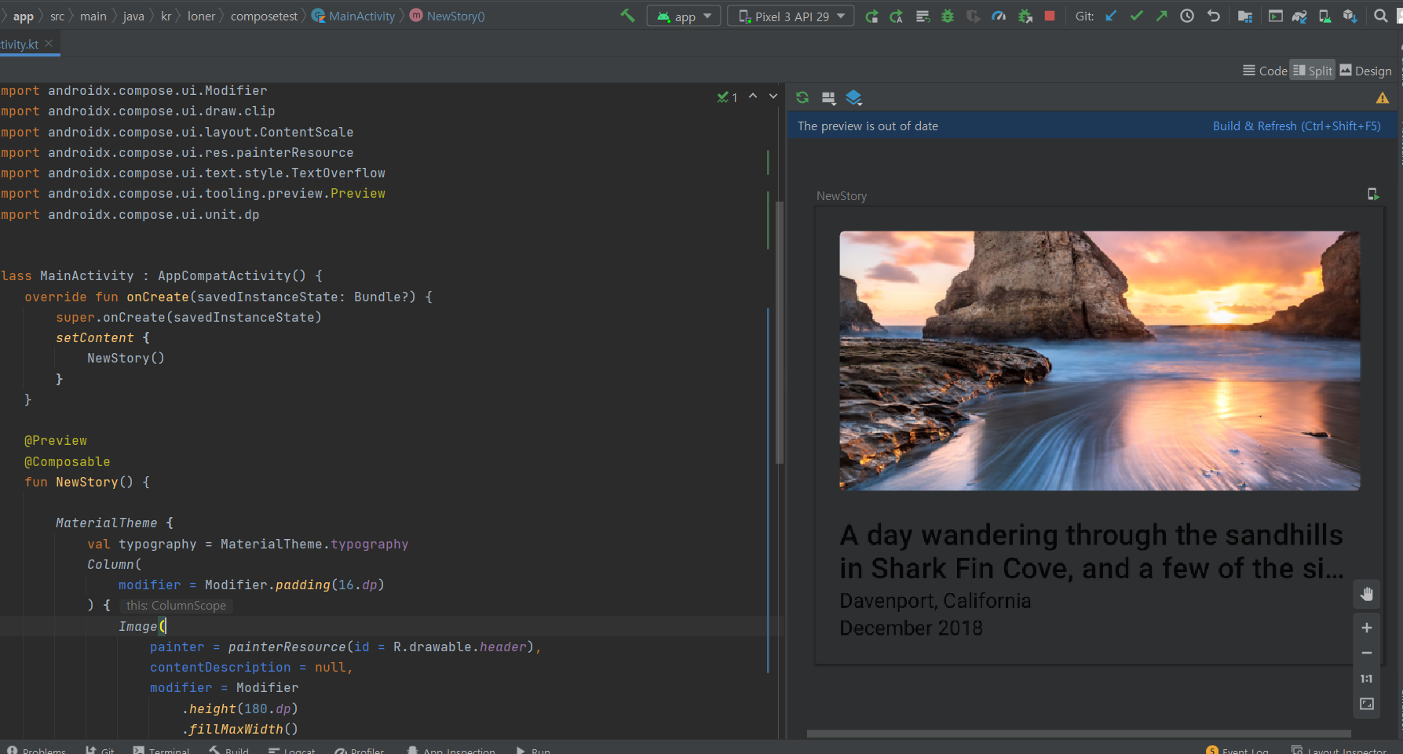Apply Changes and Restart Activity icon

coord(897,16)
